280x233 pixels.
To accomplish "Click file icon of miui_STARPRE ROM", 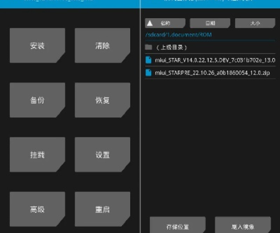I will click(148, 73).
